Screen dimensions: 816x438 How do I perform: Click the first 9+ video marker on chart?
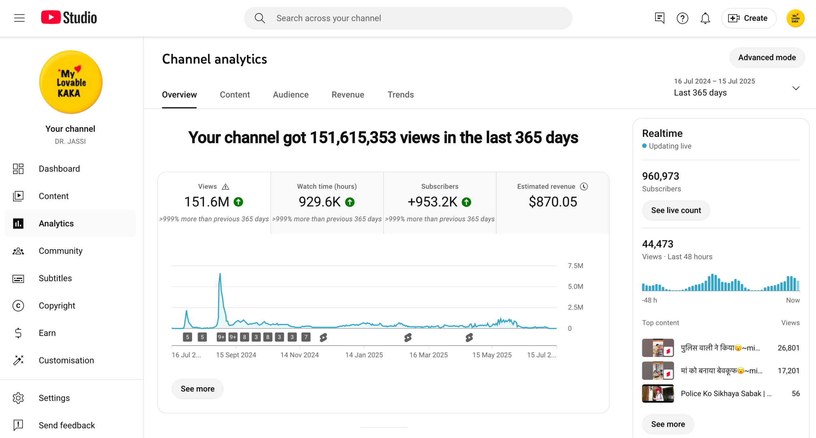tap(221, 337)
